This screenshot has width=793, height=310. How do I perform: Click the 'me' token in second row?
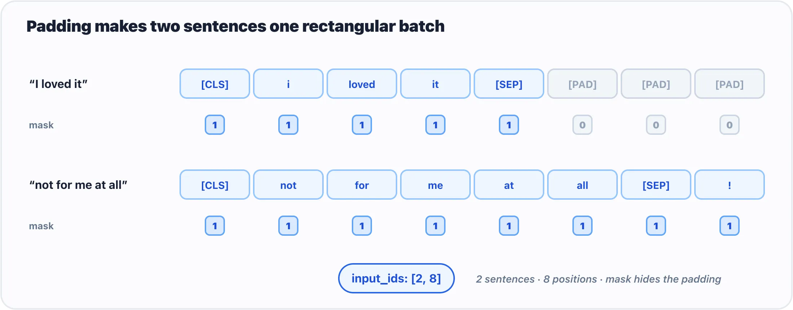click(x=435, y=185)
